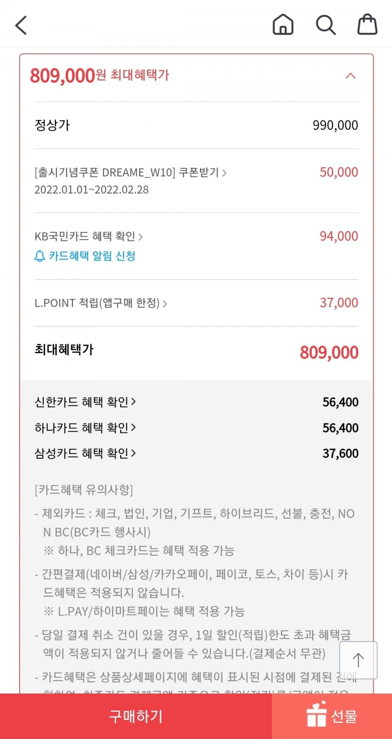Open 삼성카드 혜택 확인 link
The image size is (392, 739).
point(85,453)
